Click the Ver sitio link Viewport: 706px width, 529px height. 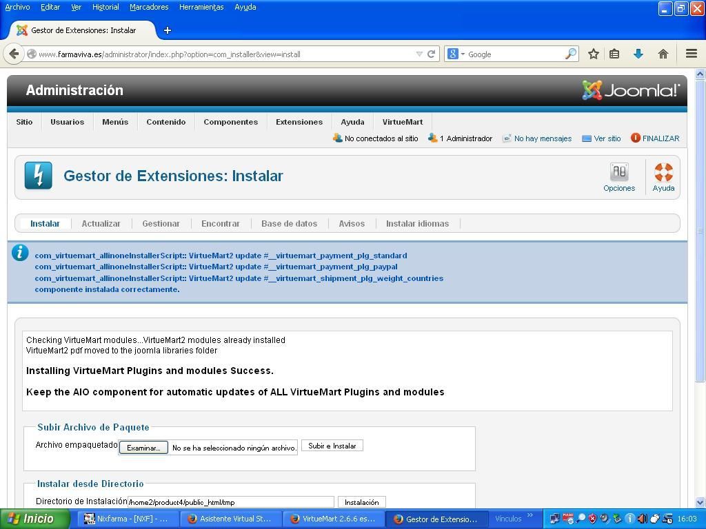coord(601,138)
